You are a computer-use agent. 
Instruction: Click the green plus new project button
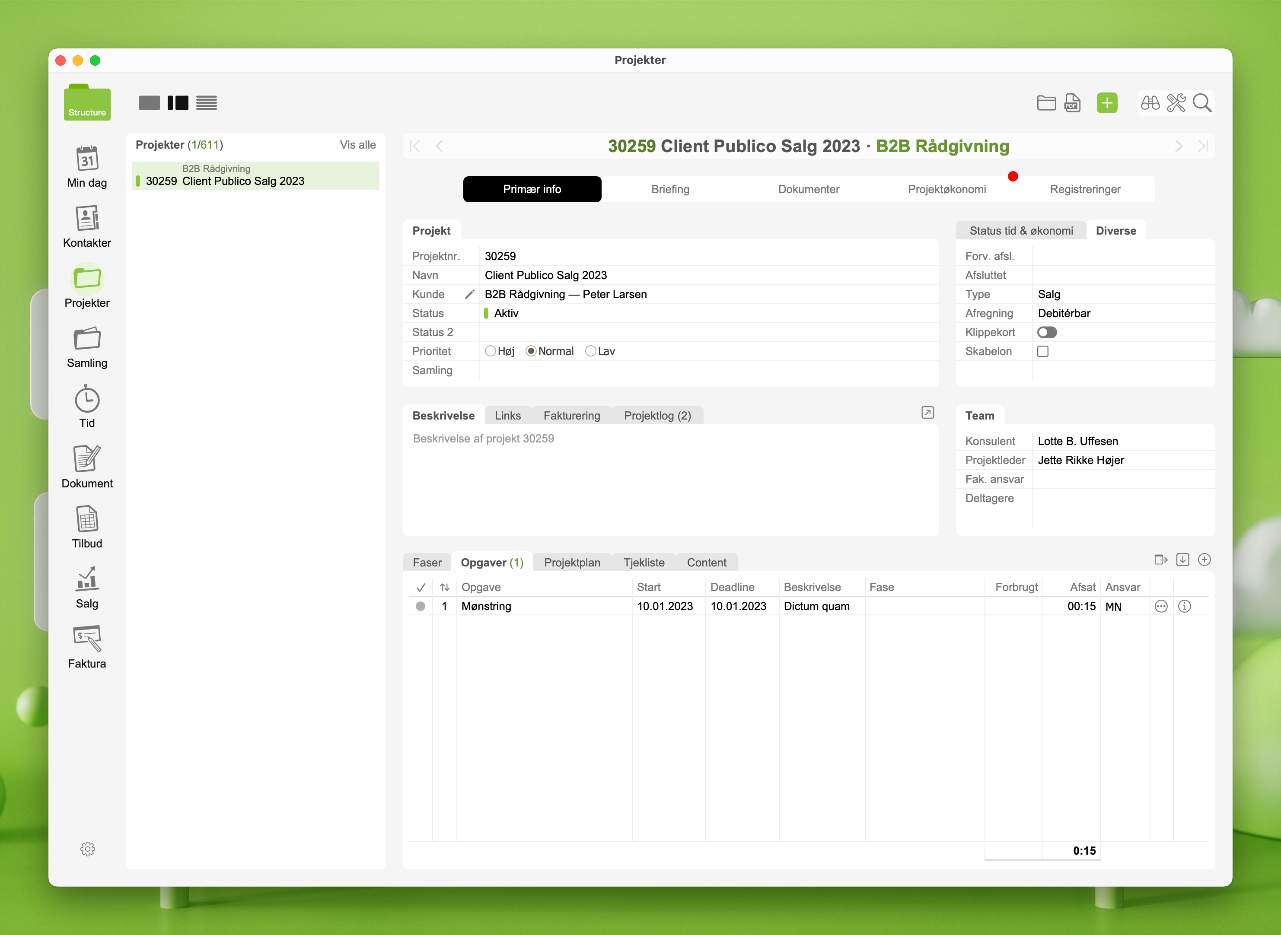pos(1107,103)
